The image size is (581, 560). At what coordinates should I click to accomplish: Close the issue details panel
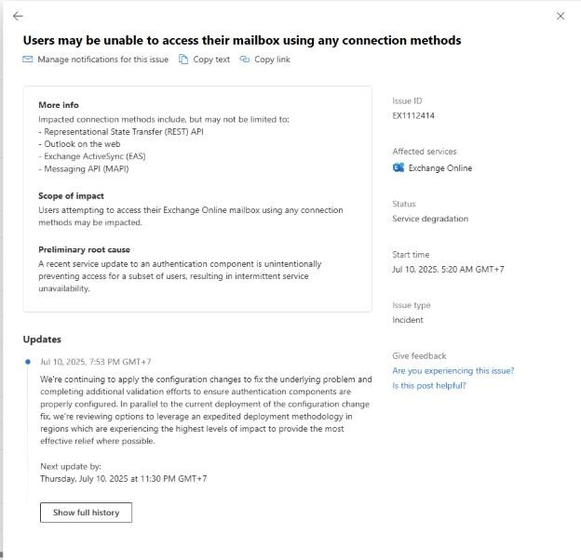point(561,16)
